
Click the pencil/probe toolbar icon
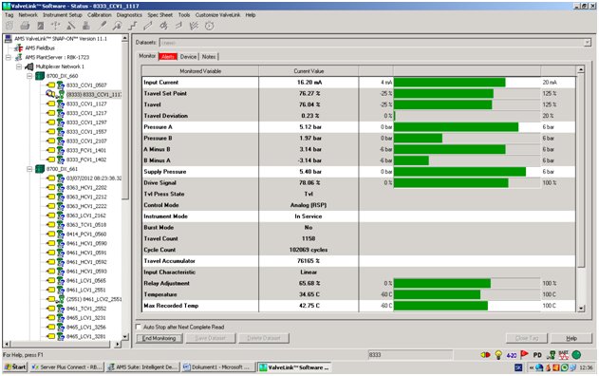103,26
